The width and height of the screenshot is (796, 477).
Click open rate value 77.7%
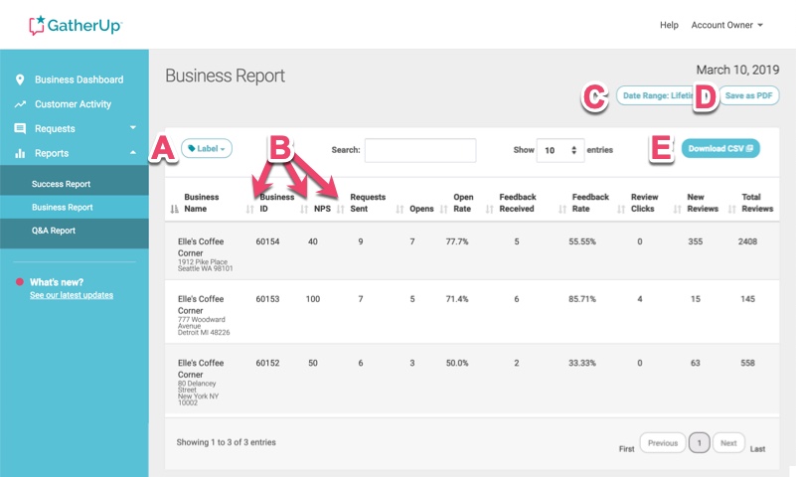click(457, 241)
